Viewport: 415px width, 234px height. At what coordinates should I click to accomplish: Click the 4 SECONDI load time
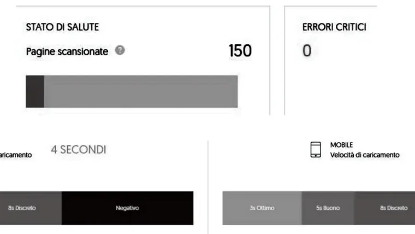[x=79, y=150]
